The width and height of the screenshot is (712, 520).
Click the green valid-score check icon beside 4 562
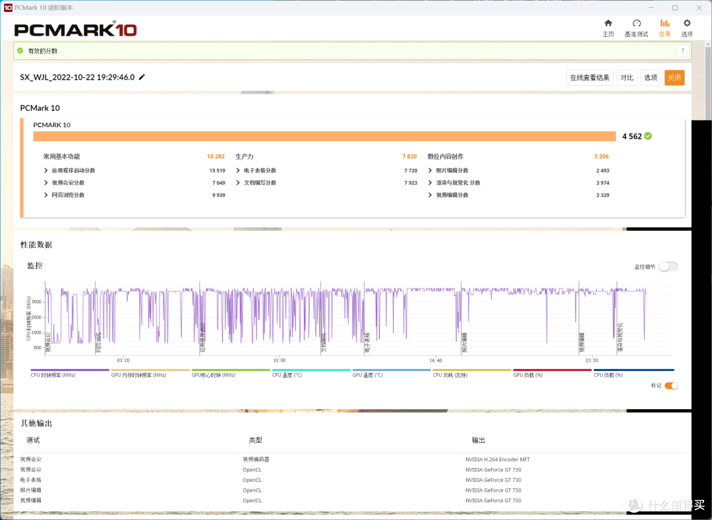click(x=648, y=136)
